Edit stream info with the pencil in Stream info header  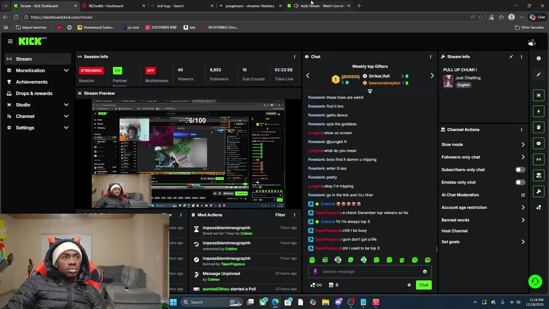pos(511,57)
